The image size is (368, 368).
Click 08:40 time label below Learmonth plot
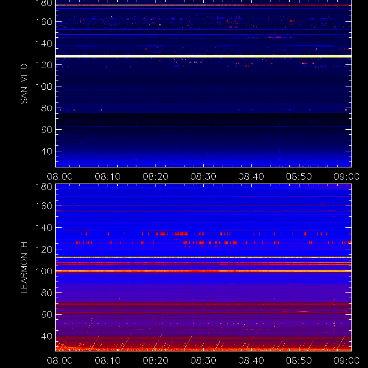pyautogui.click(x=251, y=361)
